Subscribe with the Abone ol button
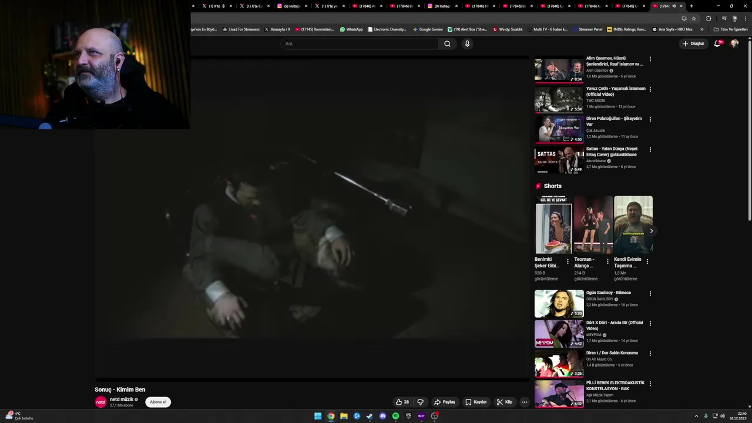Image resolution: width=752 pixels, height=423 pixels. (x=158, y=402)
